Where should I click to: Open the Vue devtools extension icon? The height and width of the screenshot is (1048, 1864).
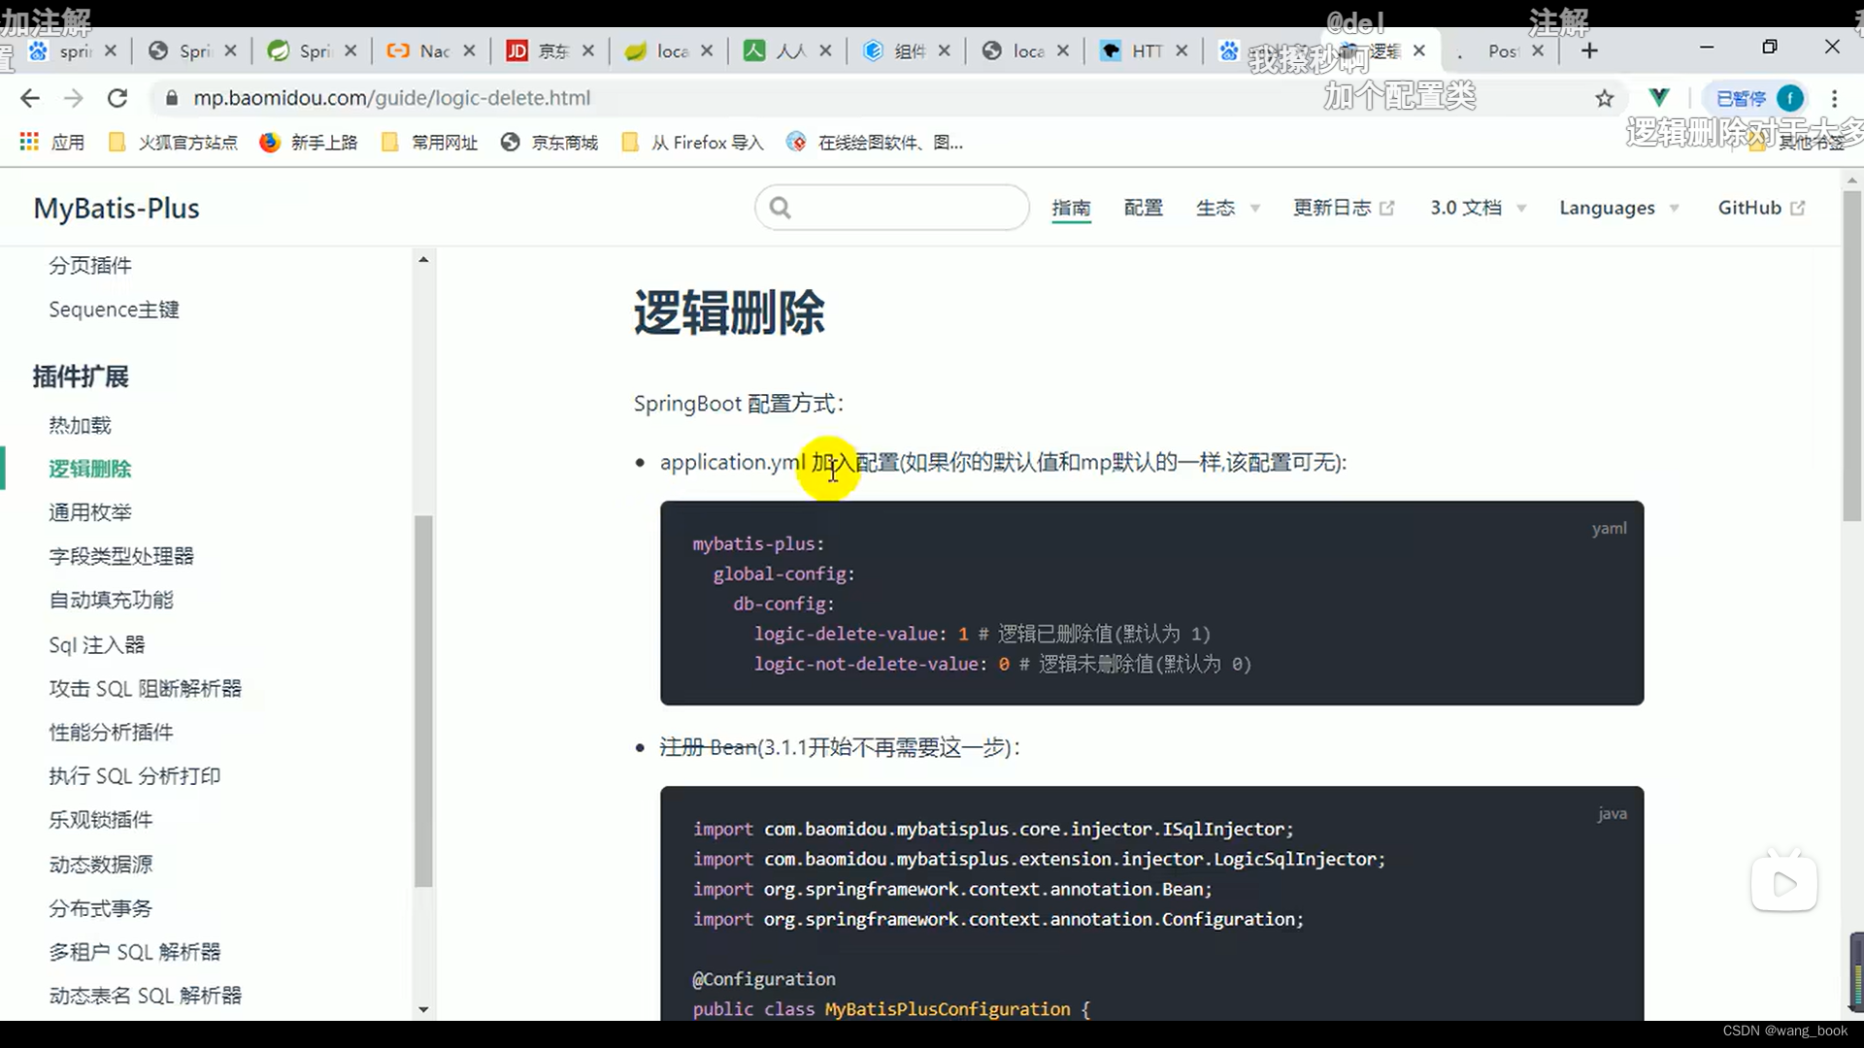point(1660,98)
